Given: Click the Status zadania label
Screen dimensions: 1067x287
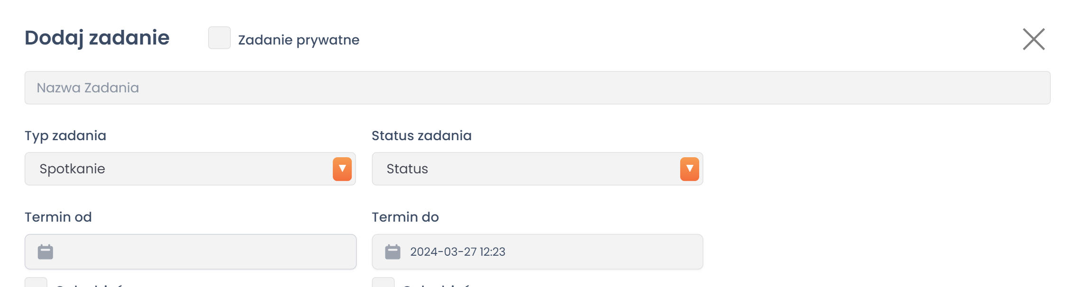Looking at the screenshot, I should (421, 136).
